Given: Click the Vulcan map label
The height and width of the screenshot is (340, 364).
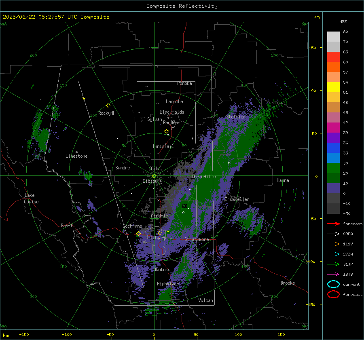Looking at the screenshot, I should tap(206, 300).
